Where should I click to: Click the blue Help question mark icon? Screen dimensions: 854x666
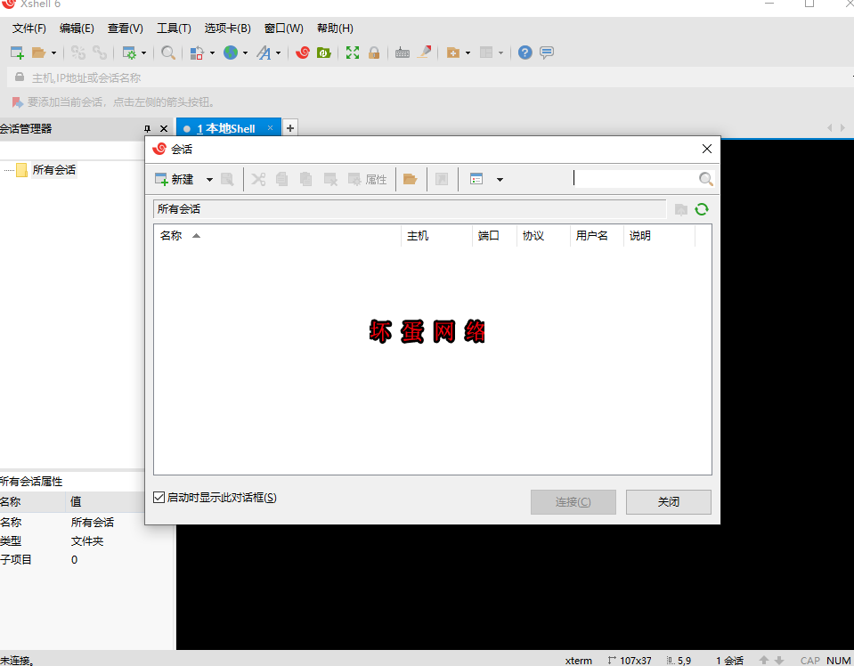tap(525, 53)
